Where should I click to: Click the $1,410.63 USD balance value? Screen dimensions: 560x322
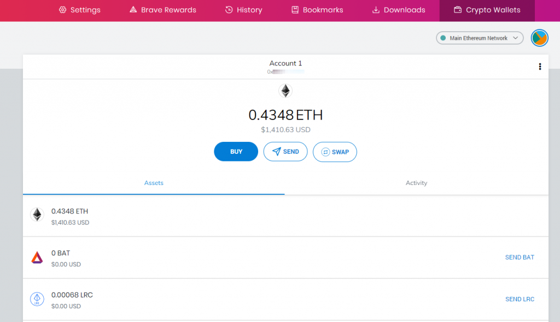coord(285,130)
